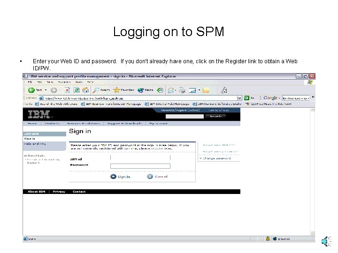Screen dimensions: 338x253
Task: Click the IE Back arrow button
Action: [31, 90]
